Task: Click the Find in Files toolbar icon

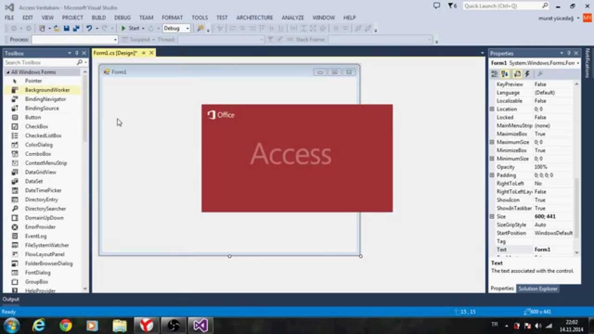Action: pos(200,28)
